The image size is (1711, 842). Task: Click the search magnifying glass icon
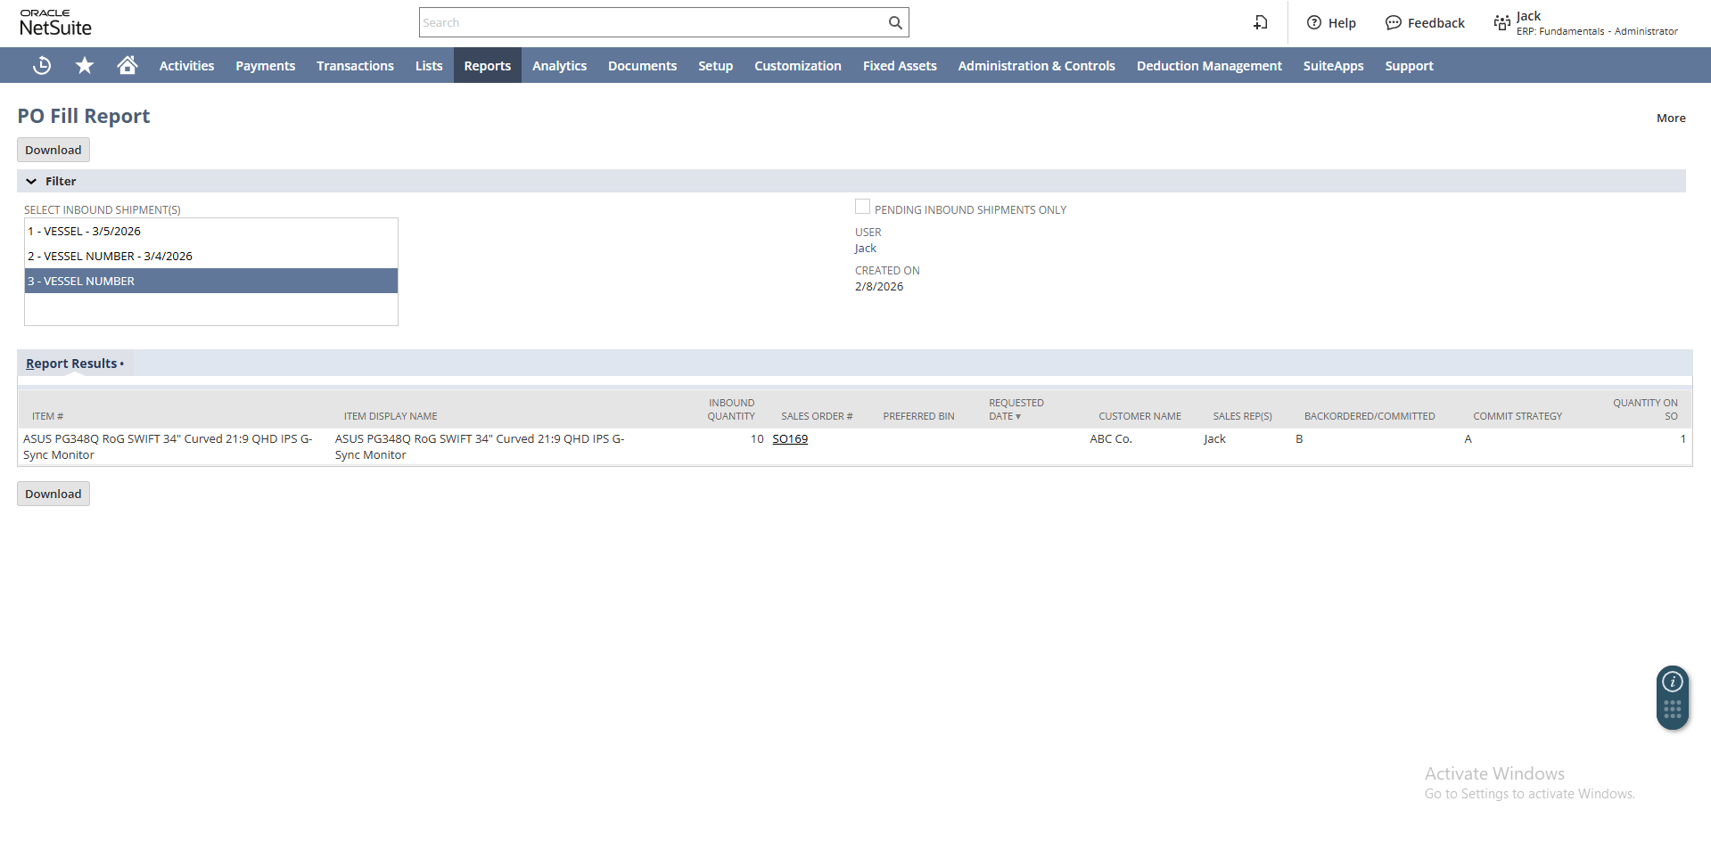[894, 22]
